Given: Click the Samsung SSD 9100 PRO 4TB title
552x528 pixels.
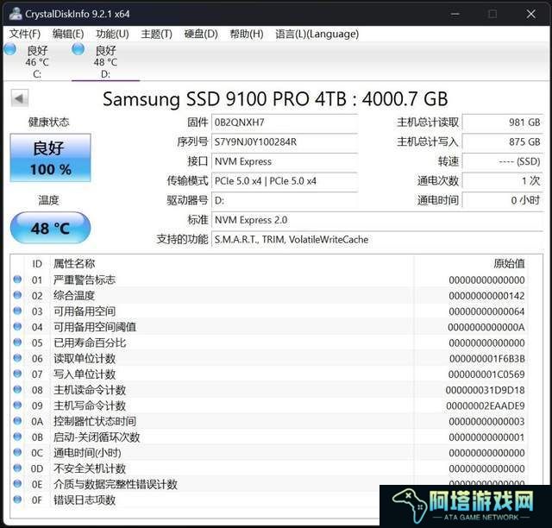Looking at the screenshot, I should 275,99.
